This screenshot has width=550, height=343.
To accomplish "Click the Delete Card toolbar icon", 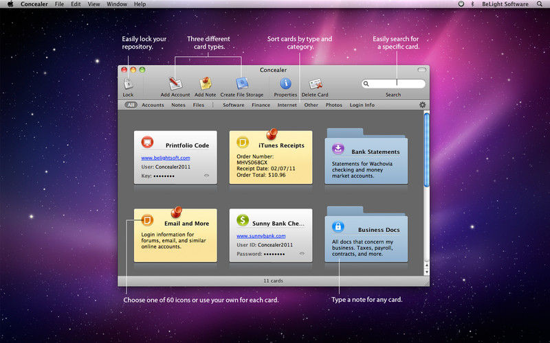I will point(316,84).
